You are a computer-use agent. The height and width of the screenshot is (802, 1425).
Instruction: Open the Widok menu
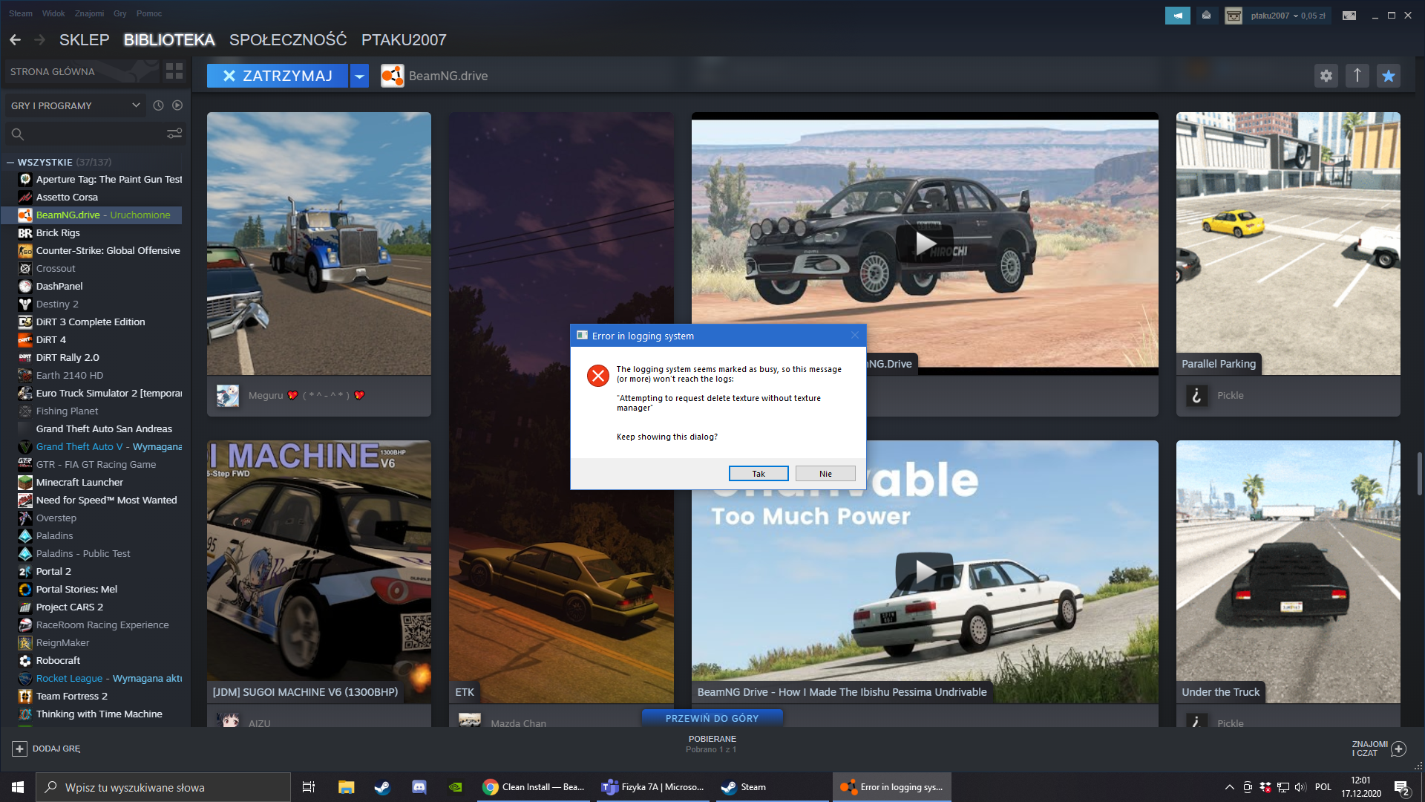point(53,13)
